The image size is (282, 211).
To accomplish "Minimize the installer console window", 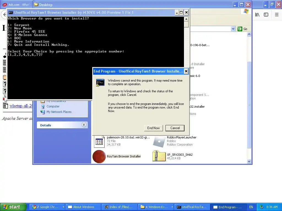I will [177, 12].
